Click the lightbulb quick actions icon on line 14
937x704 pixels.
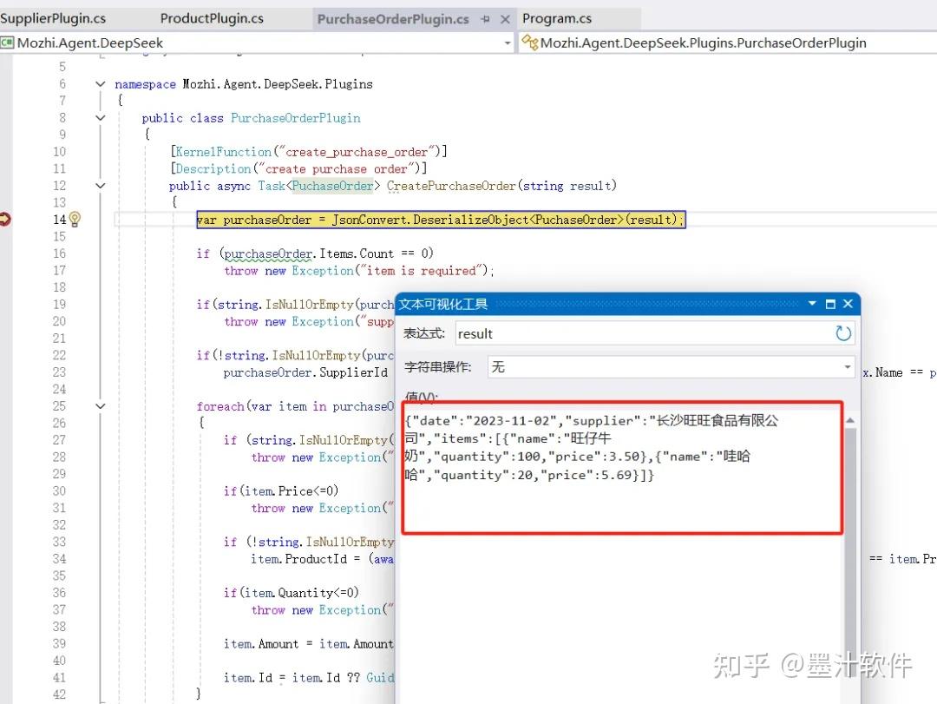(x=75, y=220)
